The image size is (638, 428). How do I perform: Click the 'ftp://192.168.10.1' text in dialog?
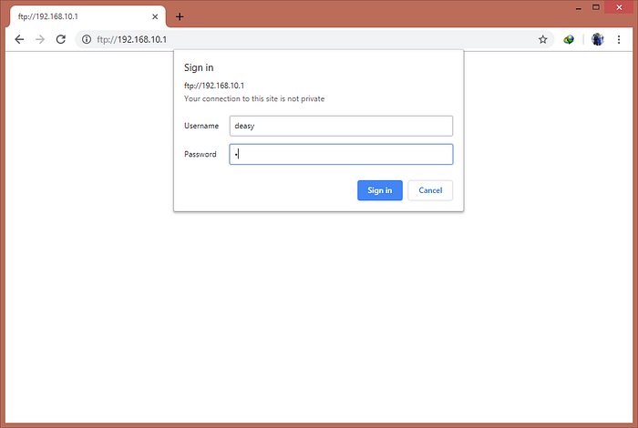click(x=214, y=86)
